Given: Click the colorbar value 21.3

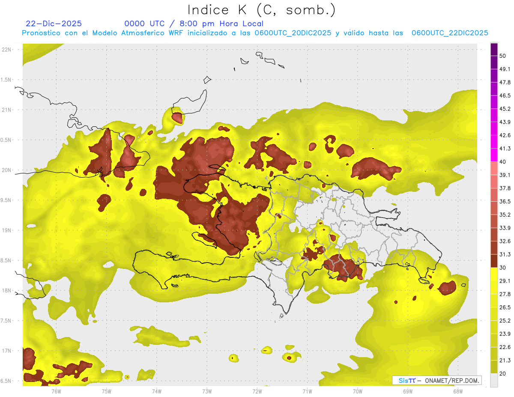Looking at the screenshot, I should [x=505, y=361].
